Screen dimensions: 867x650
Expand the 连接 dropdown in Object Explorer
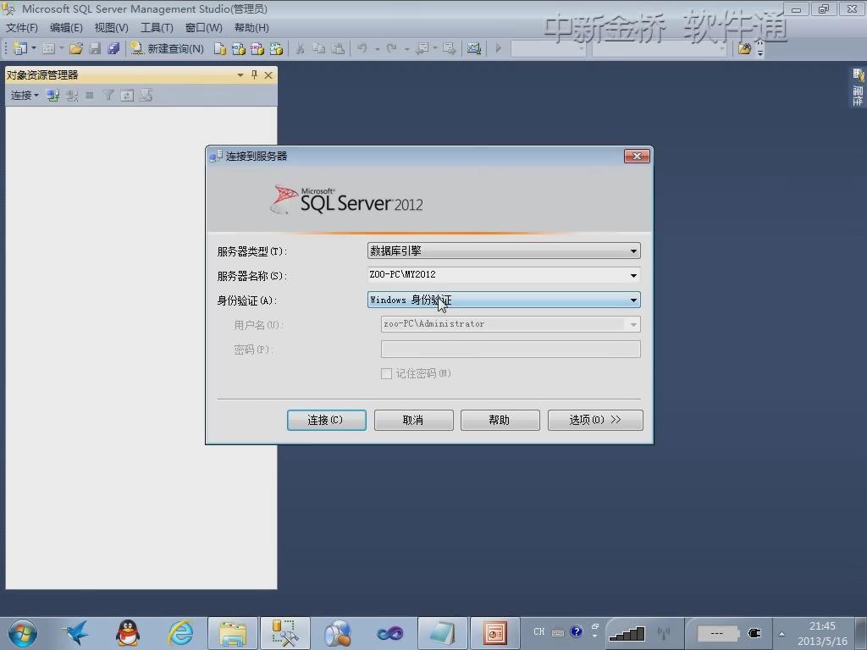tap(25, 96)
